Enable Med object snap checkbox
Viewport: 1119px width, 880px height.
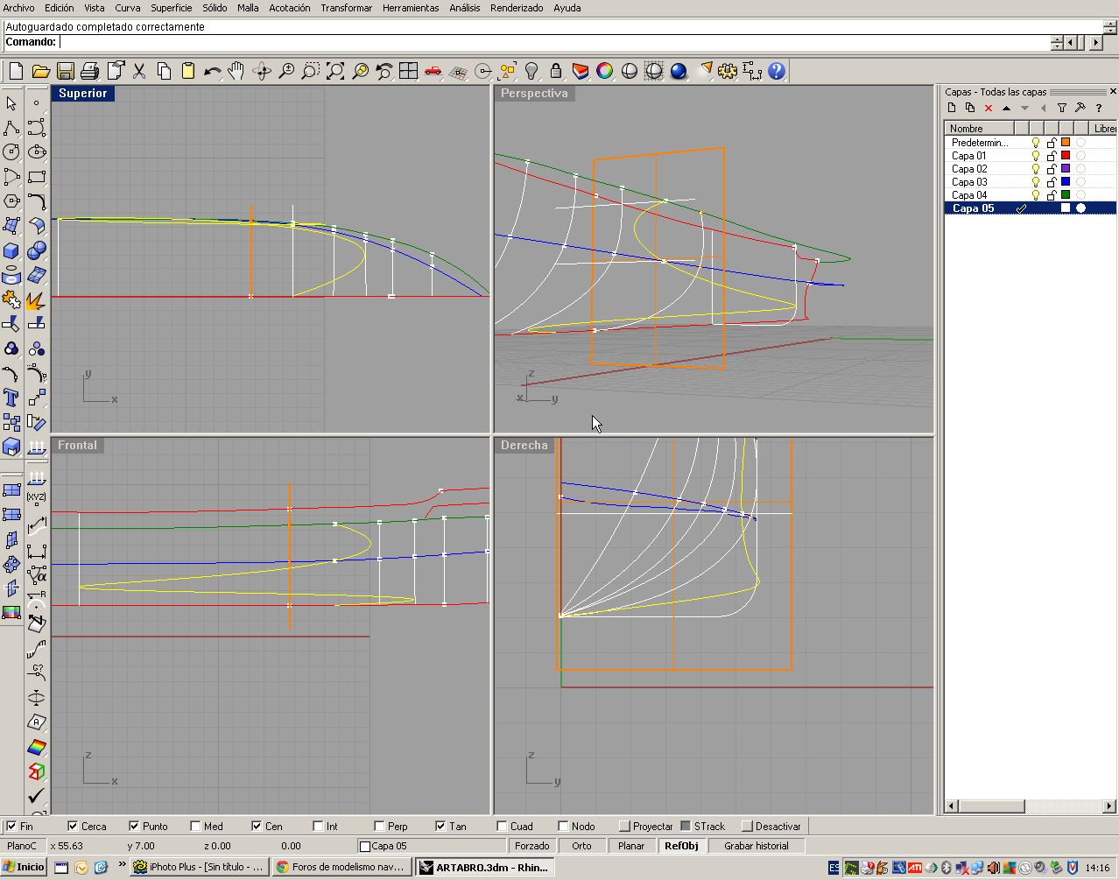point(195,826)
